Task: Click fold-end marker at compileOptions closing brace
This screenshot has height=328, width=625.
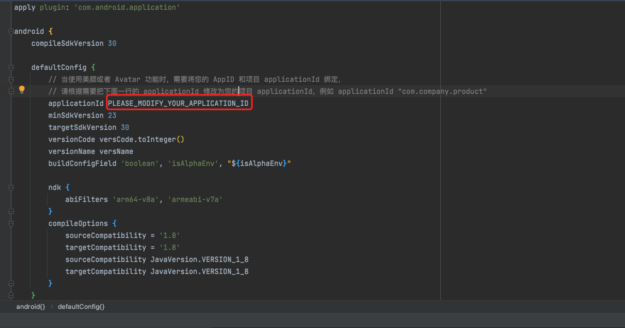Action: (x=10, y=284)
